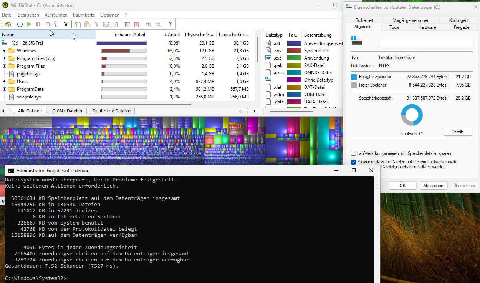Switch to the 'Größte Dateien' tab
The height and width of the screenshot is (283, 480).
(x=67, y=111)
